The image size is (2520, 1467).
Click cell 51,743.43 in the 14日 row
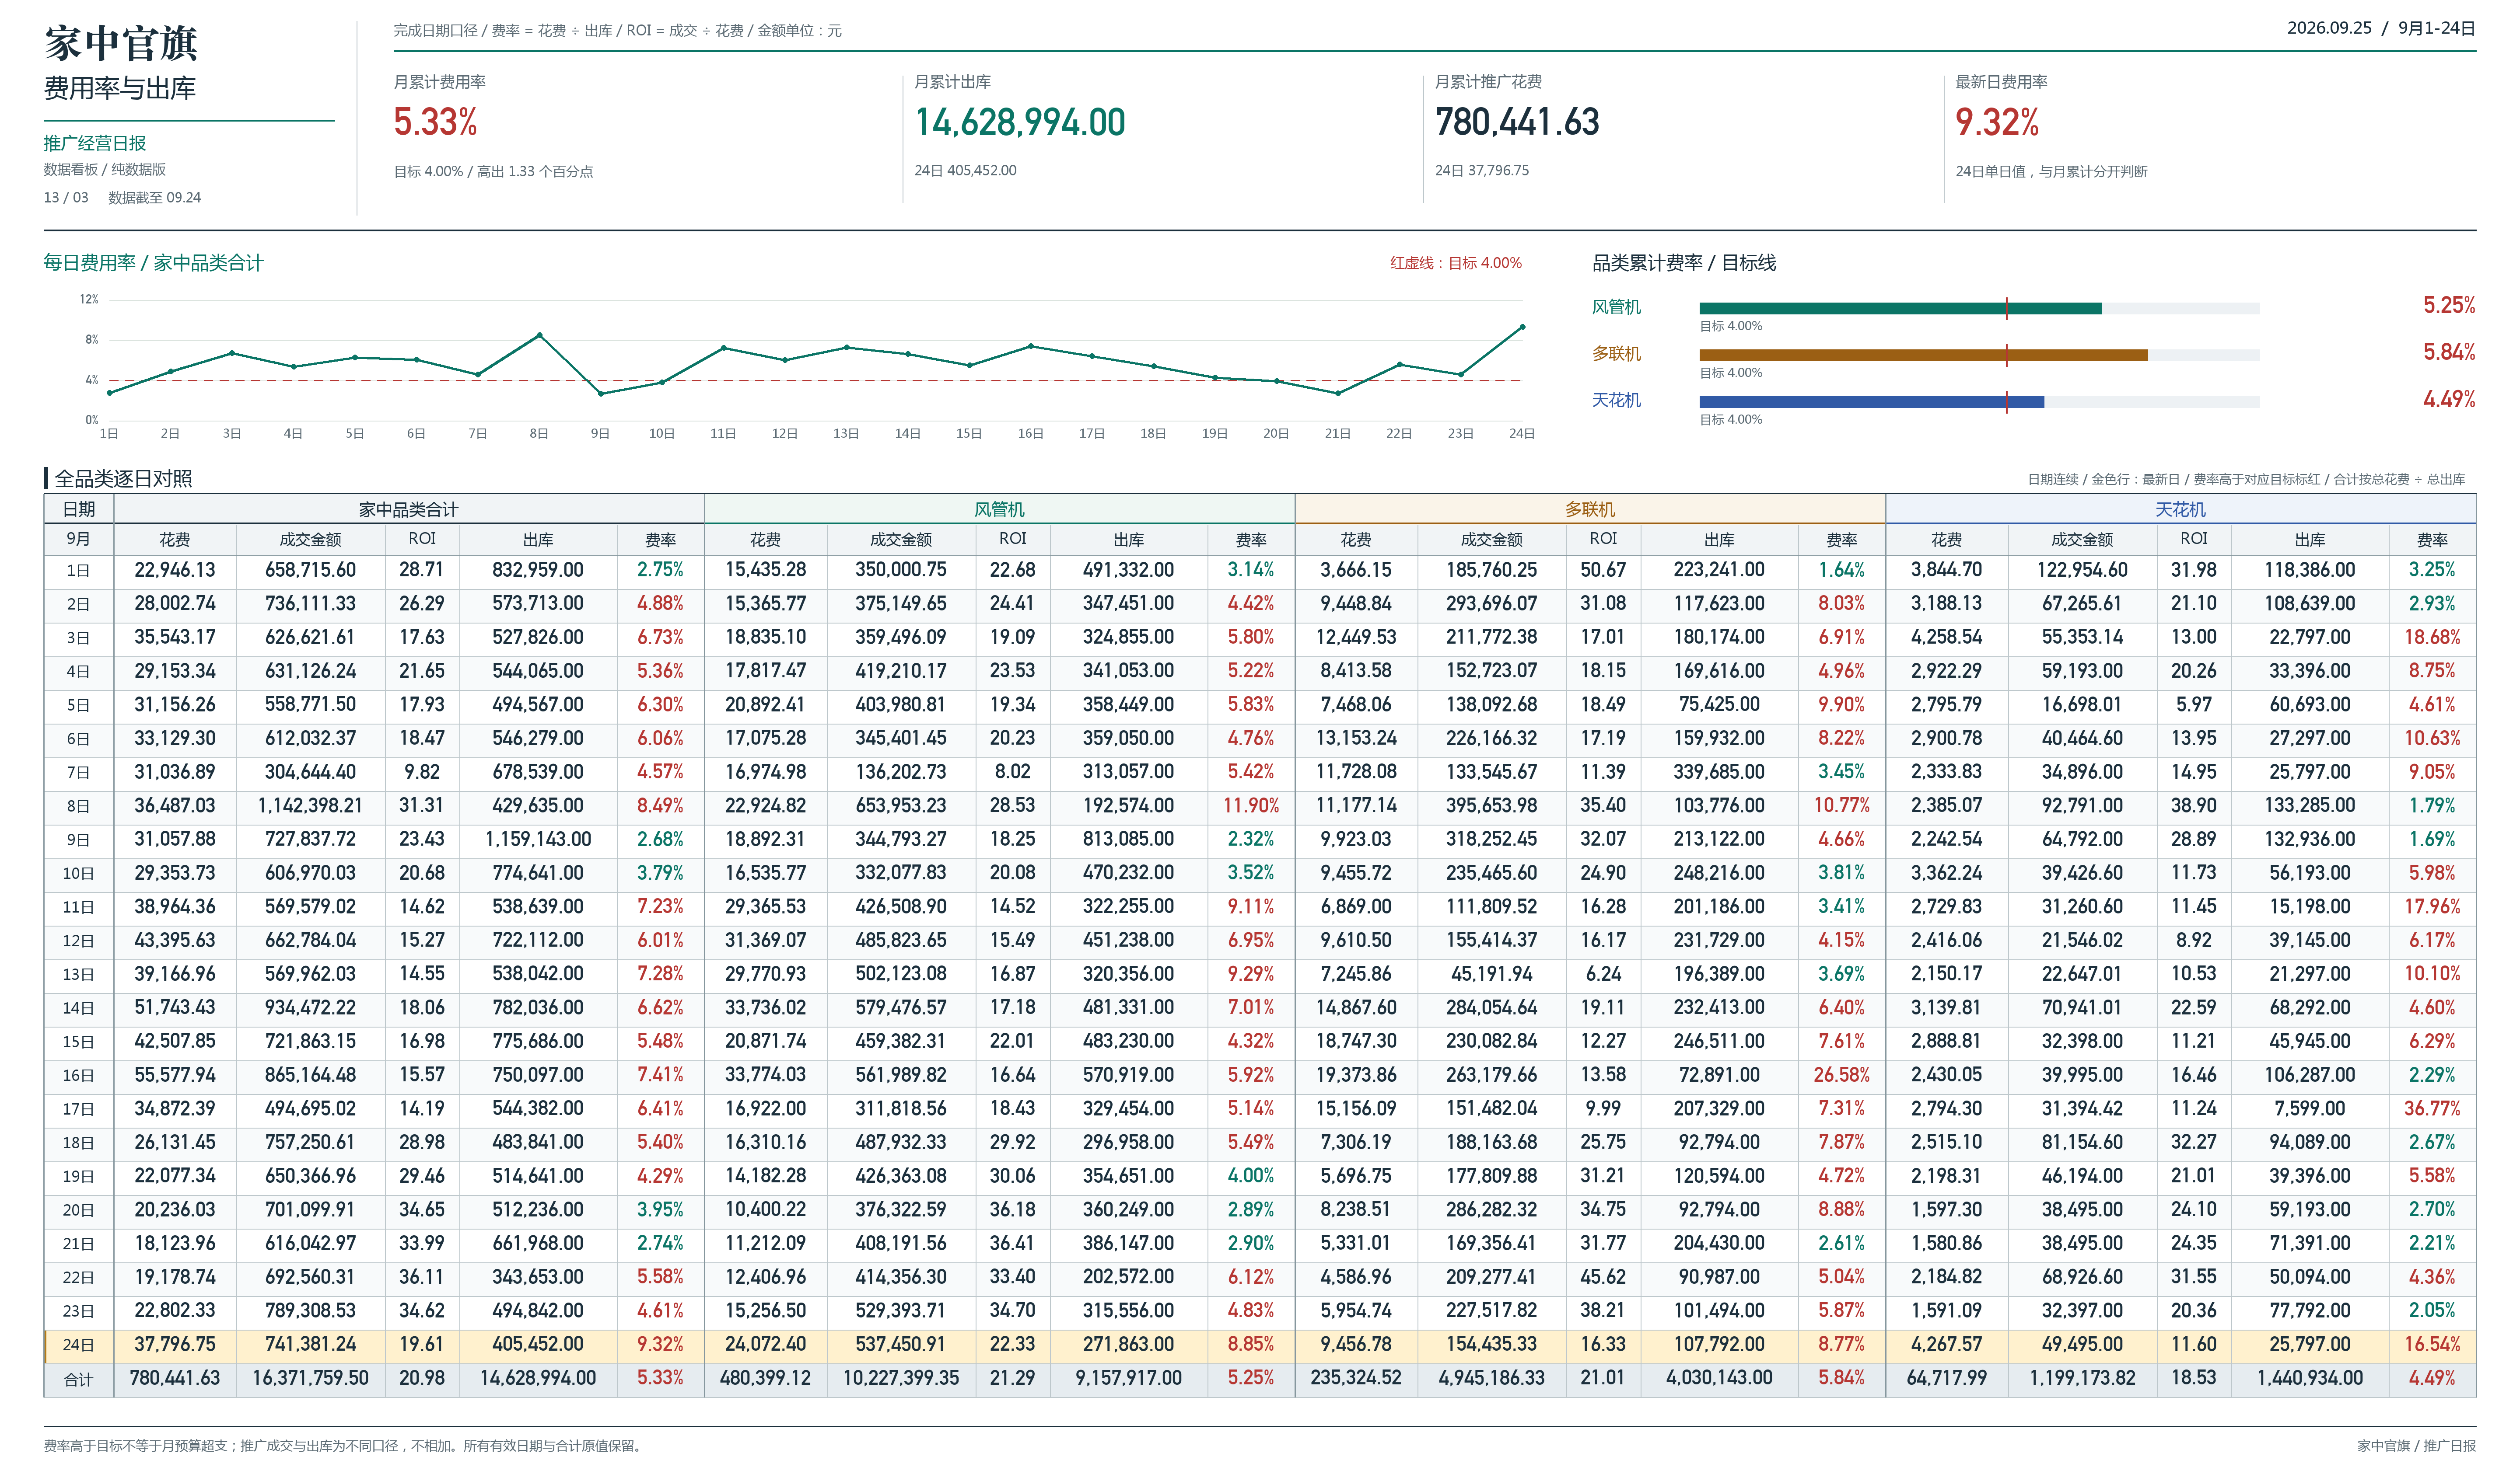pos(175,1008)
